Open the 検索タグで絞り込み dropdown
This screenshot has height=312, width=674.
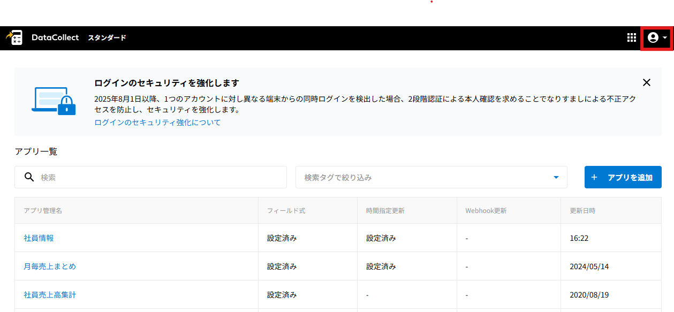click(x=431, y=177)
